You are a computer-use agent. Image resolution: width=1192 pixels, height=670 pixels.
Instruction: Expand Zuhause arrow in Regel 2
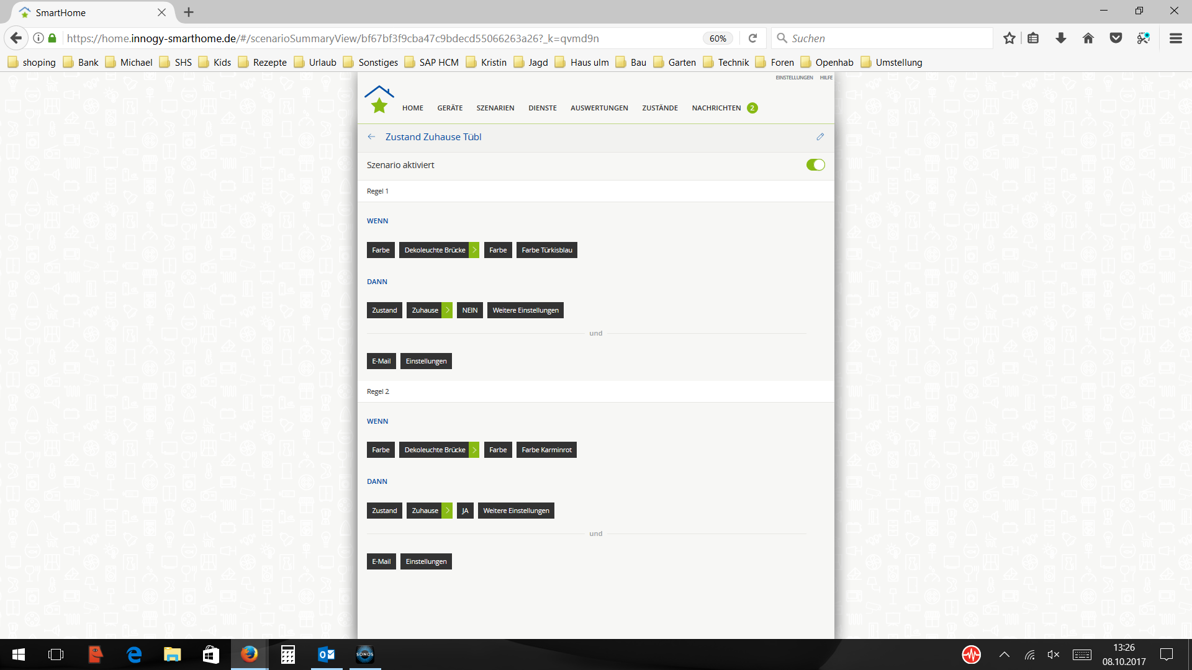click(x=448, y=511)
